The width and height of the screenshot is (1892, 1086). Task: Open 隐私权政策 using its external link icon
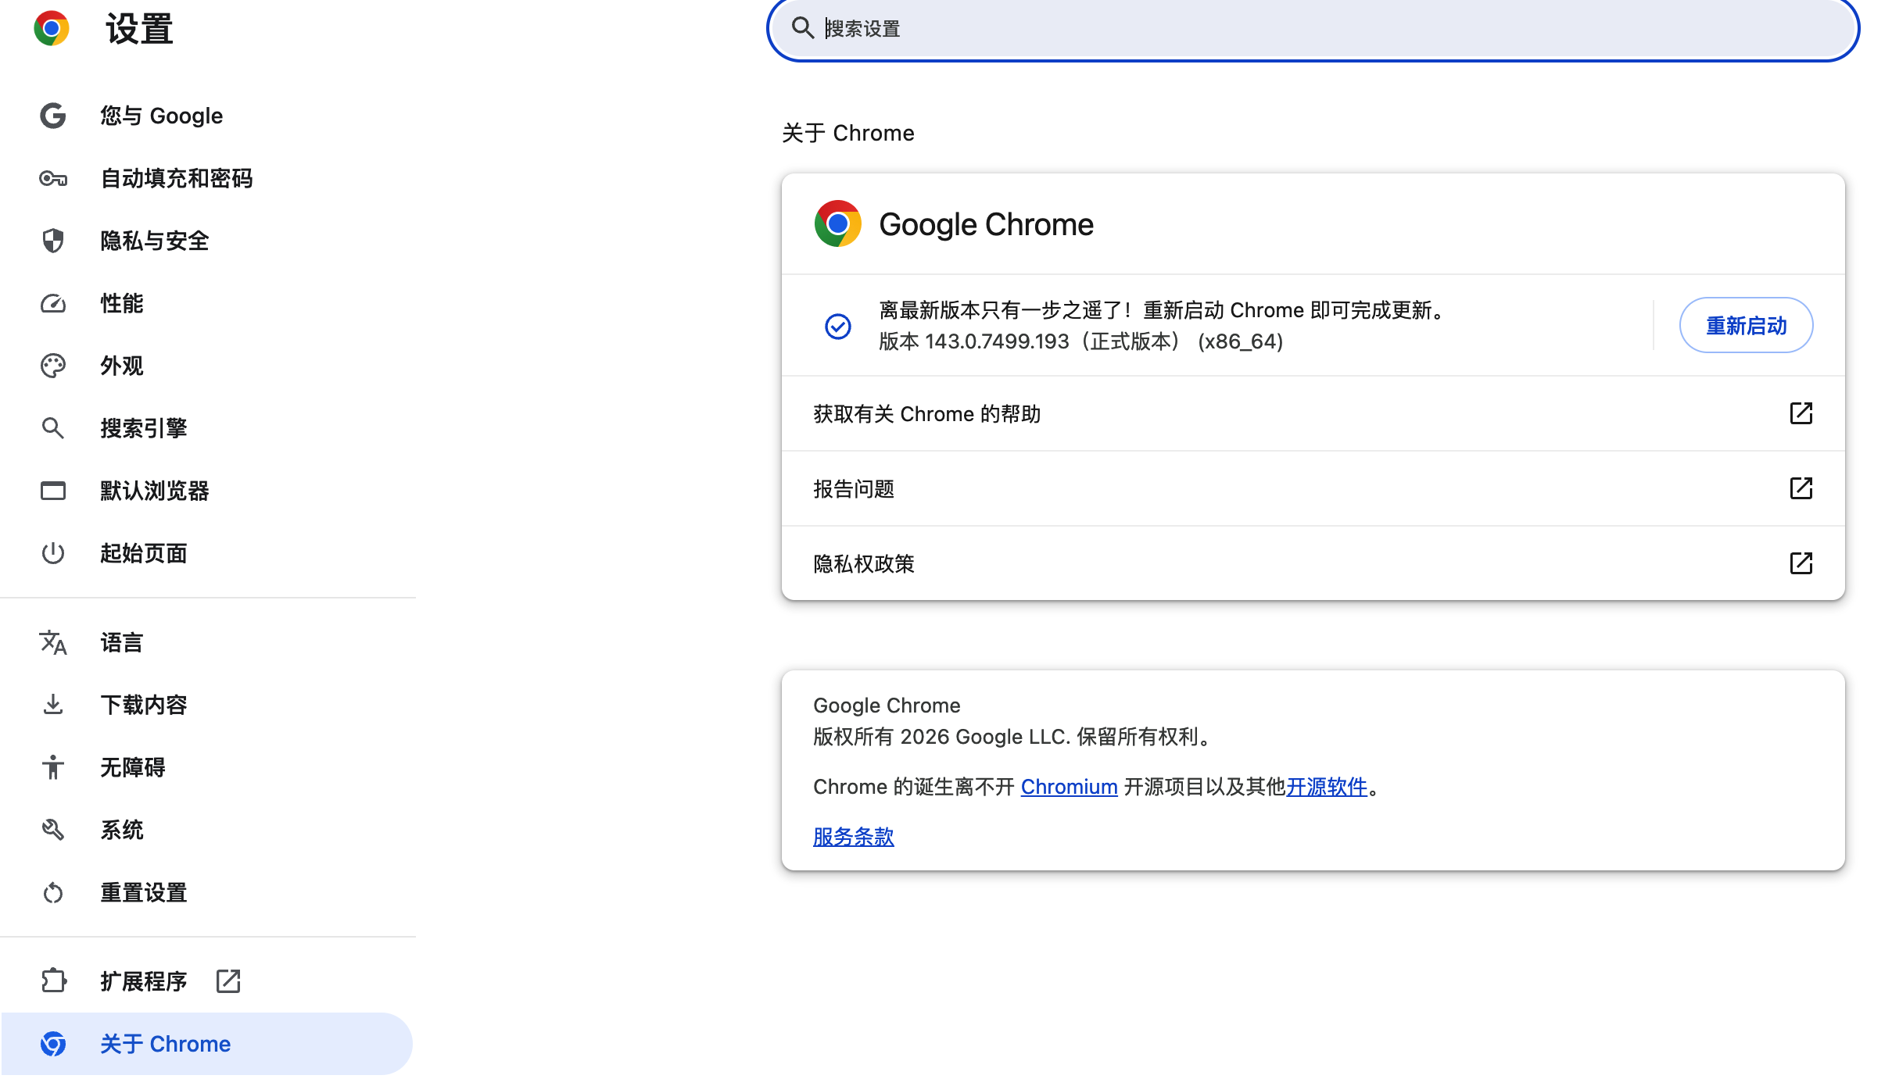tap(1801, 563)
